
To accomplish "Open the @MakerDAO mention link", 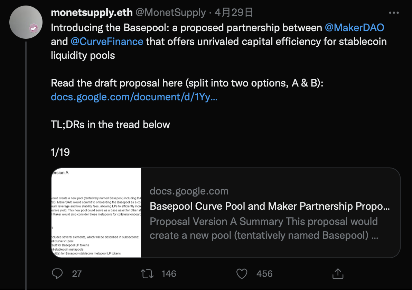I will [354, 28].
